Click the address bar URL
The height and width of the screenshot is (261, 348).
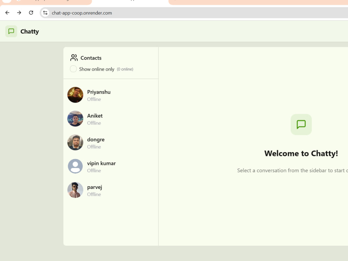pyautogui.click(x=82, y=13)
